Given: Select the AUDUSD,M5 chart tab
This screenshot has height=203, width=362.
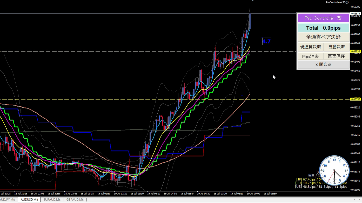Looking at the screenshot, I should 29,200.
